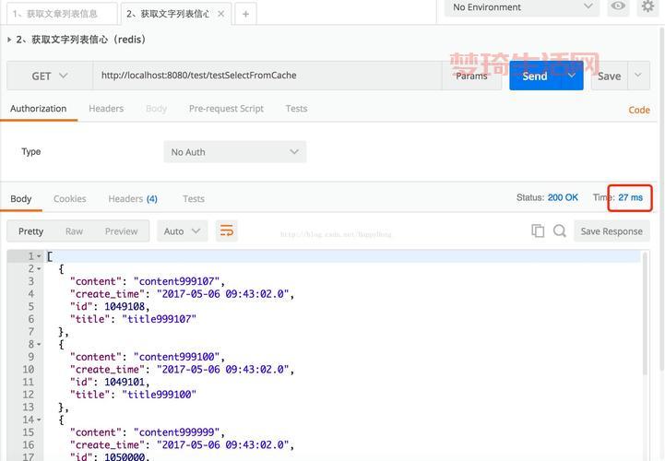
Task: Select the response Headers (4) tab
Action: coord(133,199)
